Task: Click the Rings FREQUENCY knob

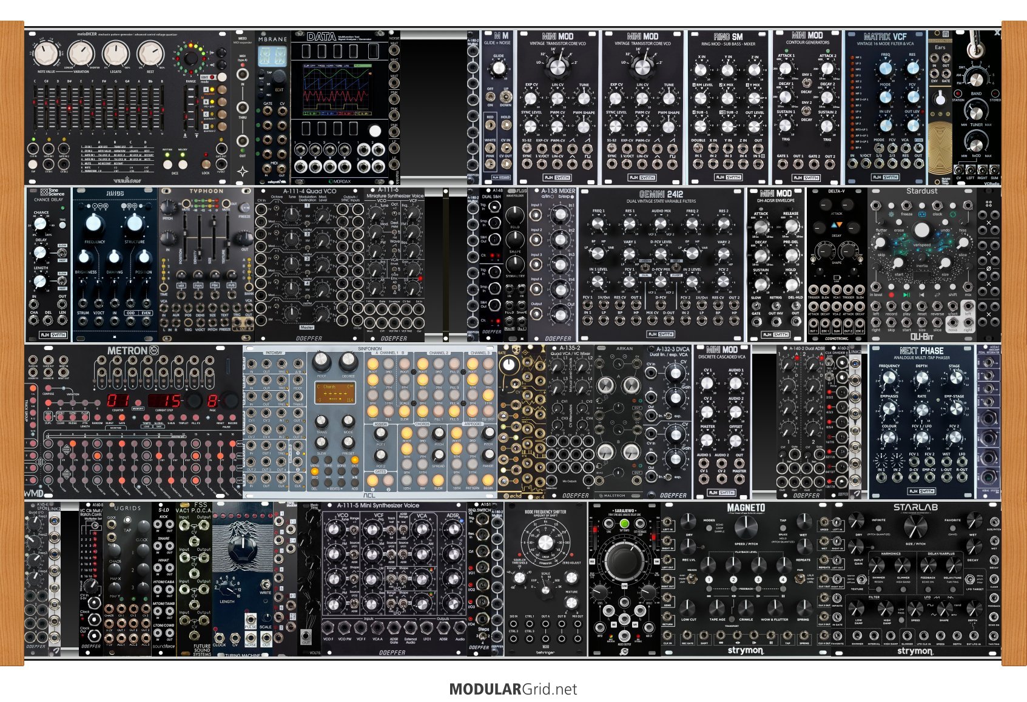Action: click(93, 223)
